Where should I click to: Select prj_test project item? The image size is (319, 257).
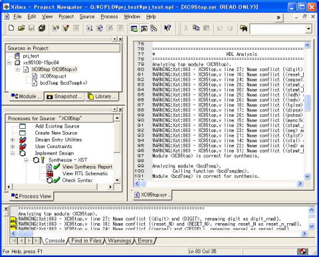point(31,56)
